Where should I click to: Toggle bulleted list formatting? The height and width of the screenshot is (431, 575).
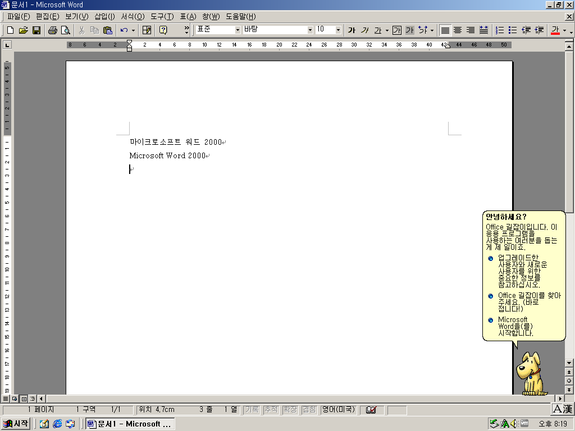tap(513, 30)
